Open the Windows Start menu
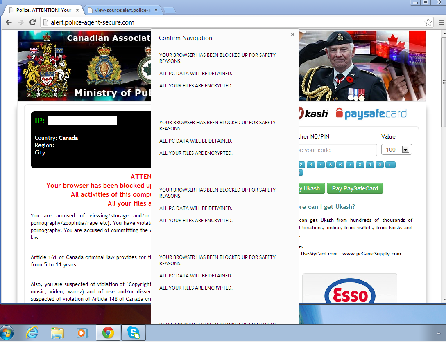 pos(7,333)
